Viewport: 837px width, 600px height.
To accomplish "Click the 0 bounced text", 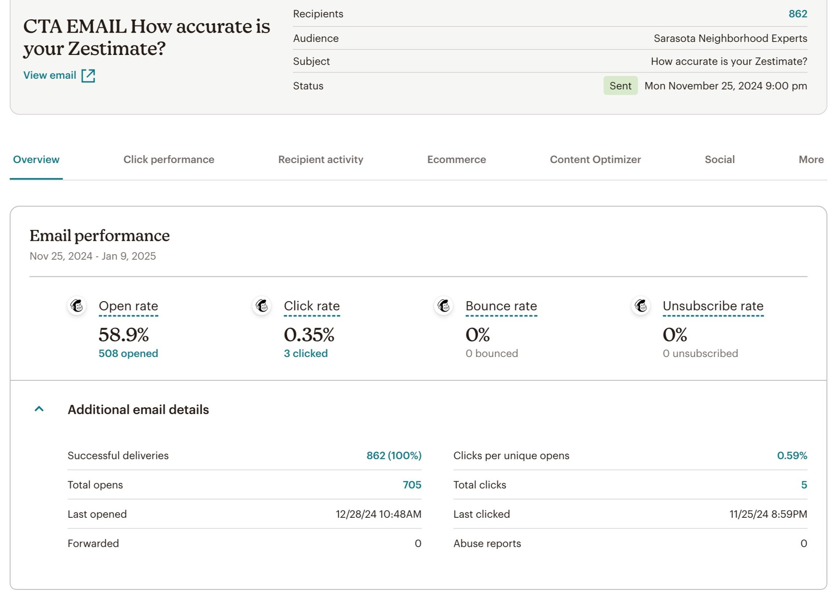I will point(492,353).
